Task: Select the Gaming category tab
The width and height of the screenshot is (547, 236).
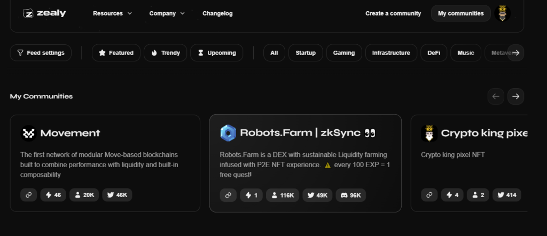Action: (344, 53)
